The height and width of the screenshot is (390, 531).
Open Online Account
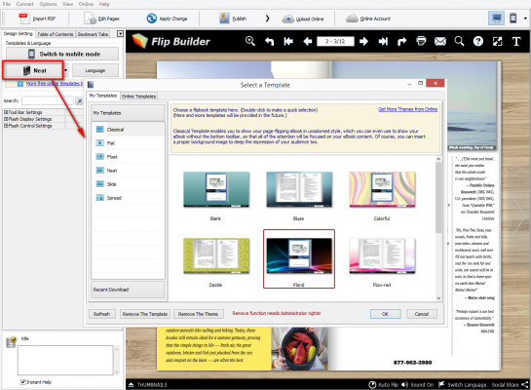(x=368, y=19)
